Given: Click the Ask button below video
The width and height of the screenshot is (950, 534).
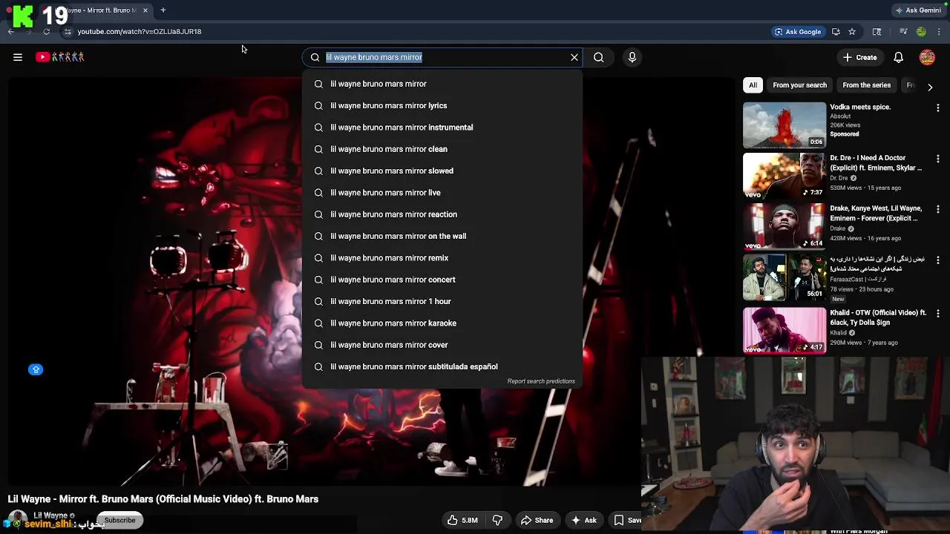Looking at the screenshot, I should (583, 521).
